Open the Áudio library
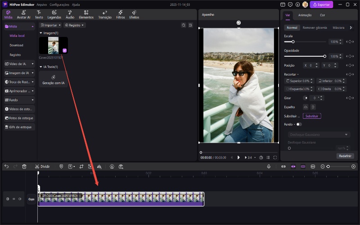360x225 pixels. tap(70, 14)
